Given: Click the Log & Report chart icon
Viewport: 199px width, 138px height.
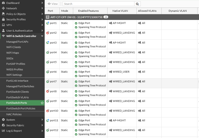Looking at the screenshot, I should tap(3, 131).
